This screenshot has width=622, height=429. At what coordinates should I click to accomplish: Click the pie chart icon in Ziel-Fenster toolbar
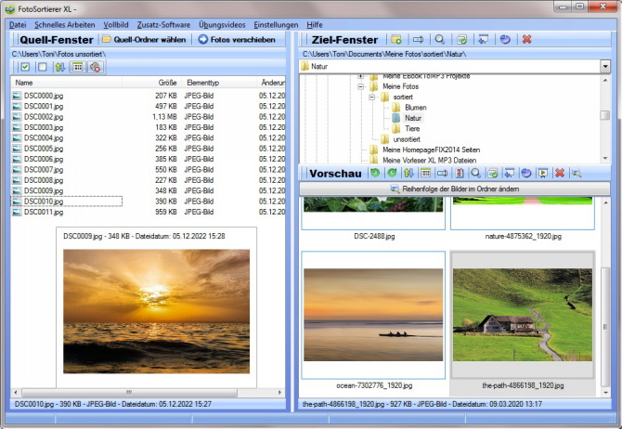[505, 39]
